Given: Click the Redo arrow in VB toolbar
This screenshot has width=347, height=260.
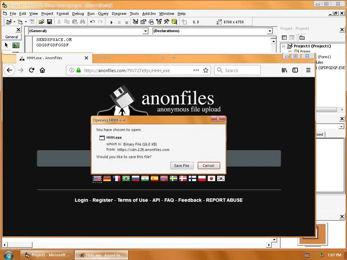Looking at the screenshot, I should (x=100, y=22).
